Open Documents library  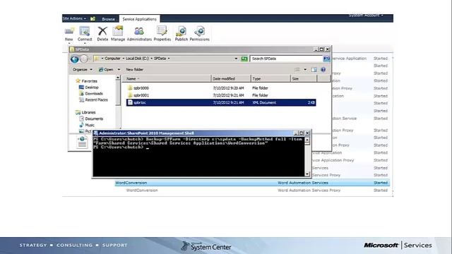91,119
